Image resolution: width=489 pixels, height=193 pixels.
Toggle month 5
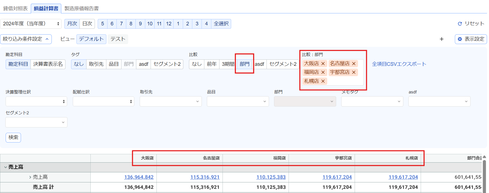coord(103,24)
